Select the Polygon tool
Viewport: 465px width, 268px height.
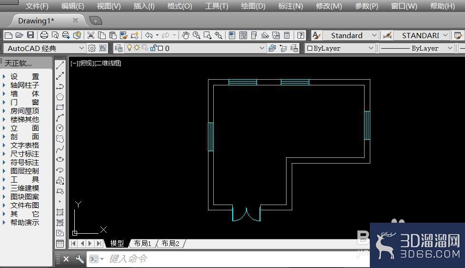coord(60,97)
